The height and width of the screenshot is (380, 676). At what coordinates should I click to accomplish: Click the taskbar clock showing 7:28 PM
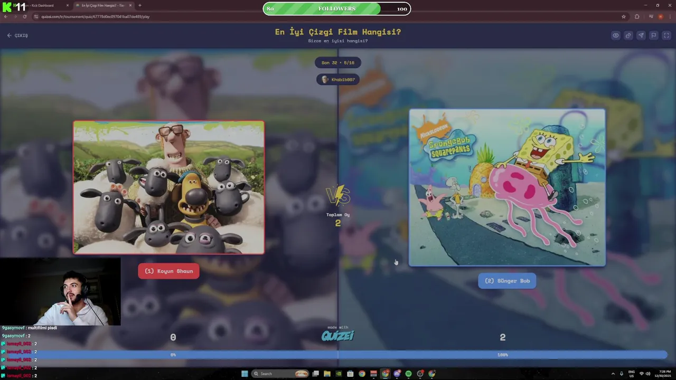click(663, 374)
